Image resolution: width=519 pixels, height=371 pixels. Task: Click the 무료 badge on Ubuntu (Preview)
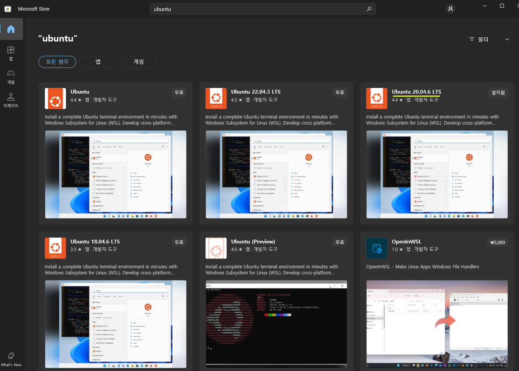340,242
